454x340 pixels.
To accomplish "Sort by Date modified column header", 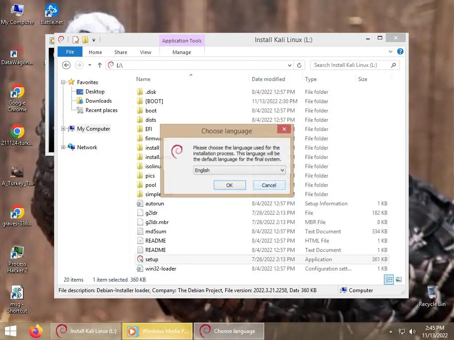I will (x=275, y=79).
